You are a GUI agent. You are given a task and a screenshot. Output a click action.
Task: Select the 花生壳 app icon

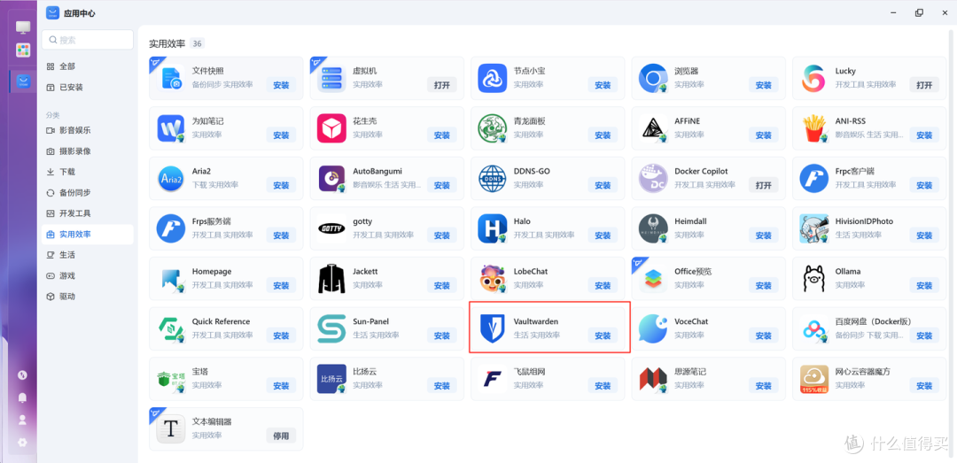tap(332, 128)
